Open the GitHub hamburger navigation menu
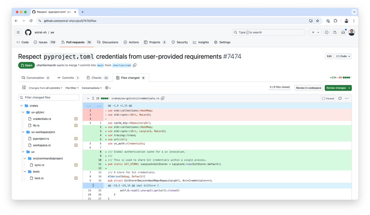 point(18,32)
